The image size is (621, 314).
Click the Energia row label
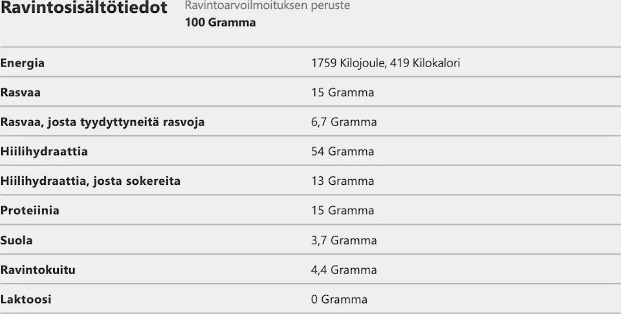coord(23,63)
